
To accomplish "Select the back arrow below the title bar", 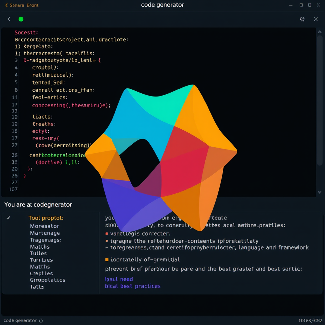I will [x=9, y=19].
